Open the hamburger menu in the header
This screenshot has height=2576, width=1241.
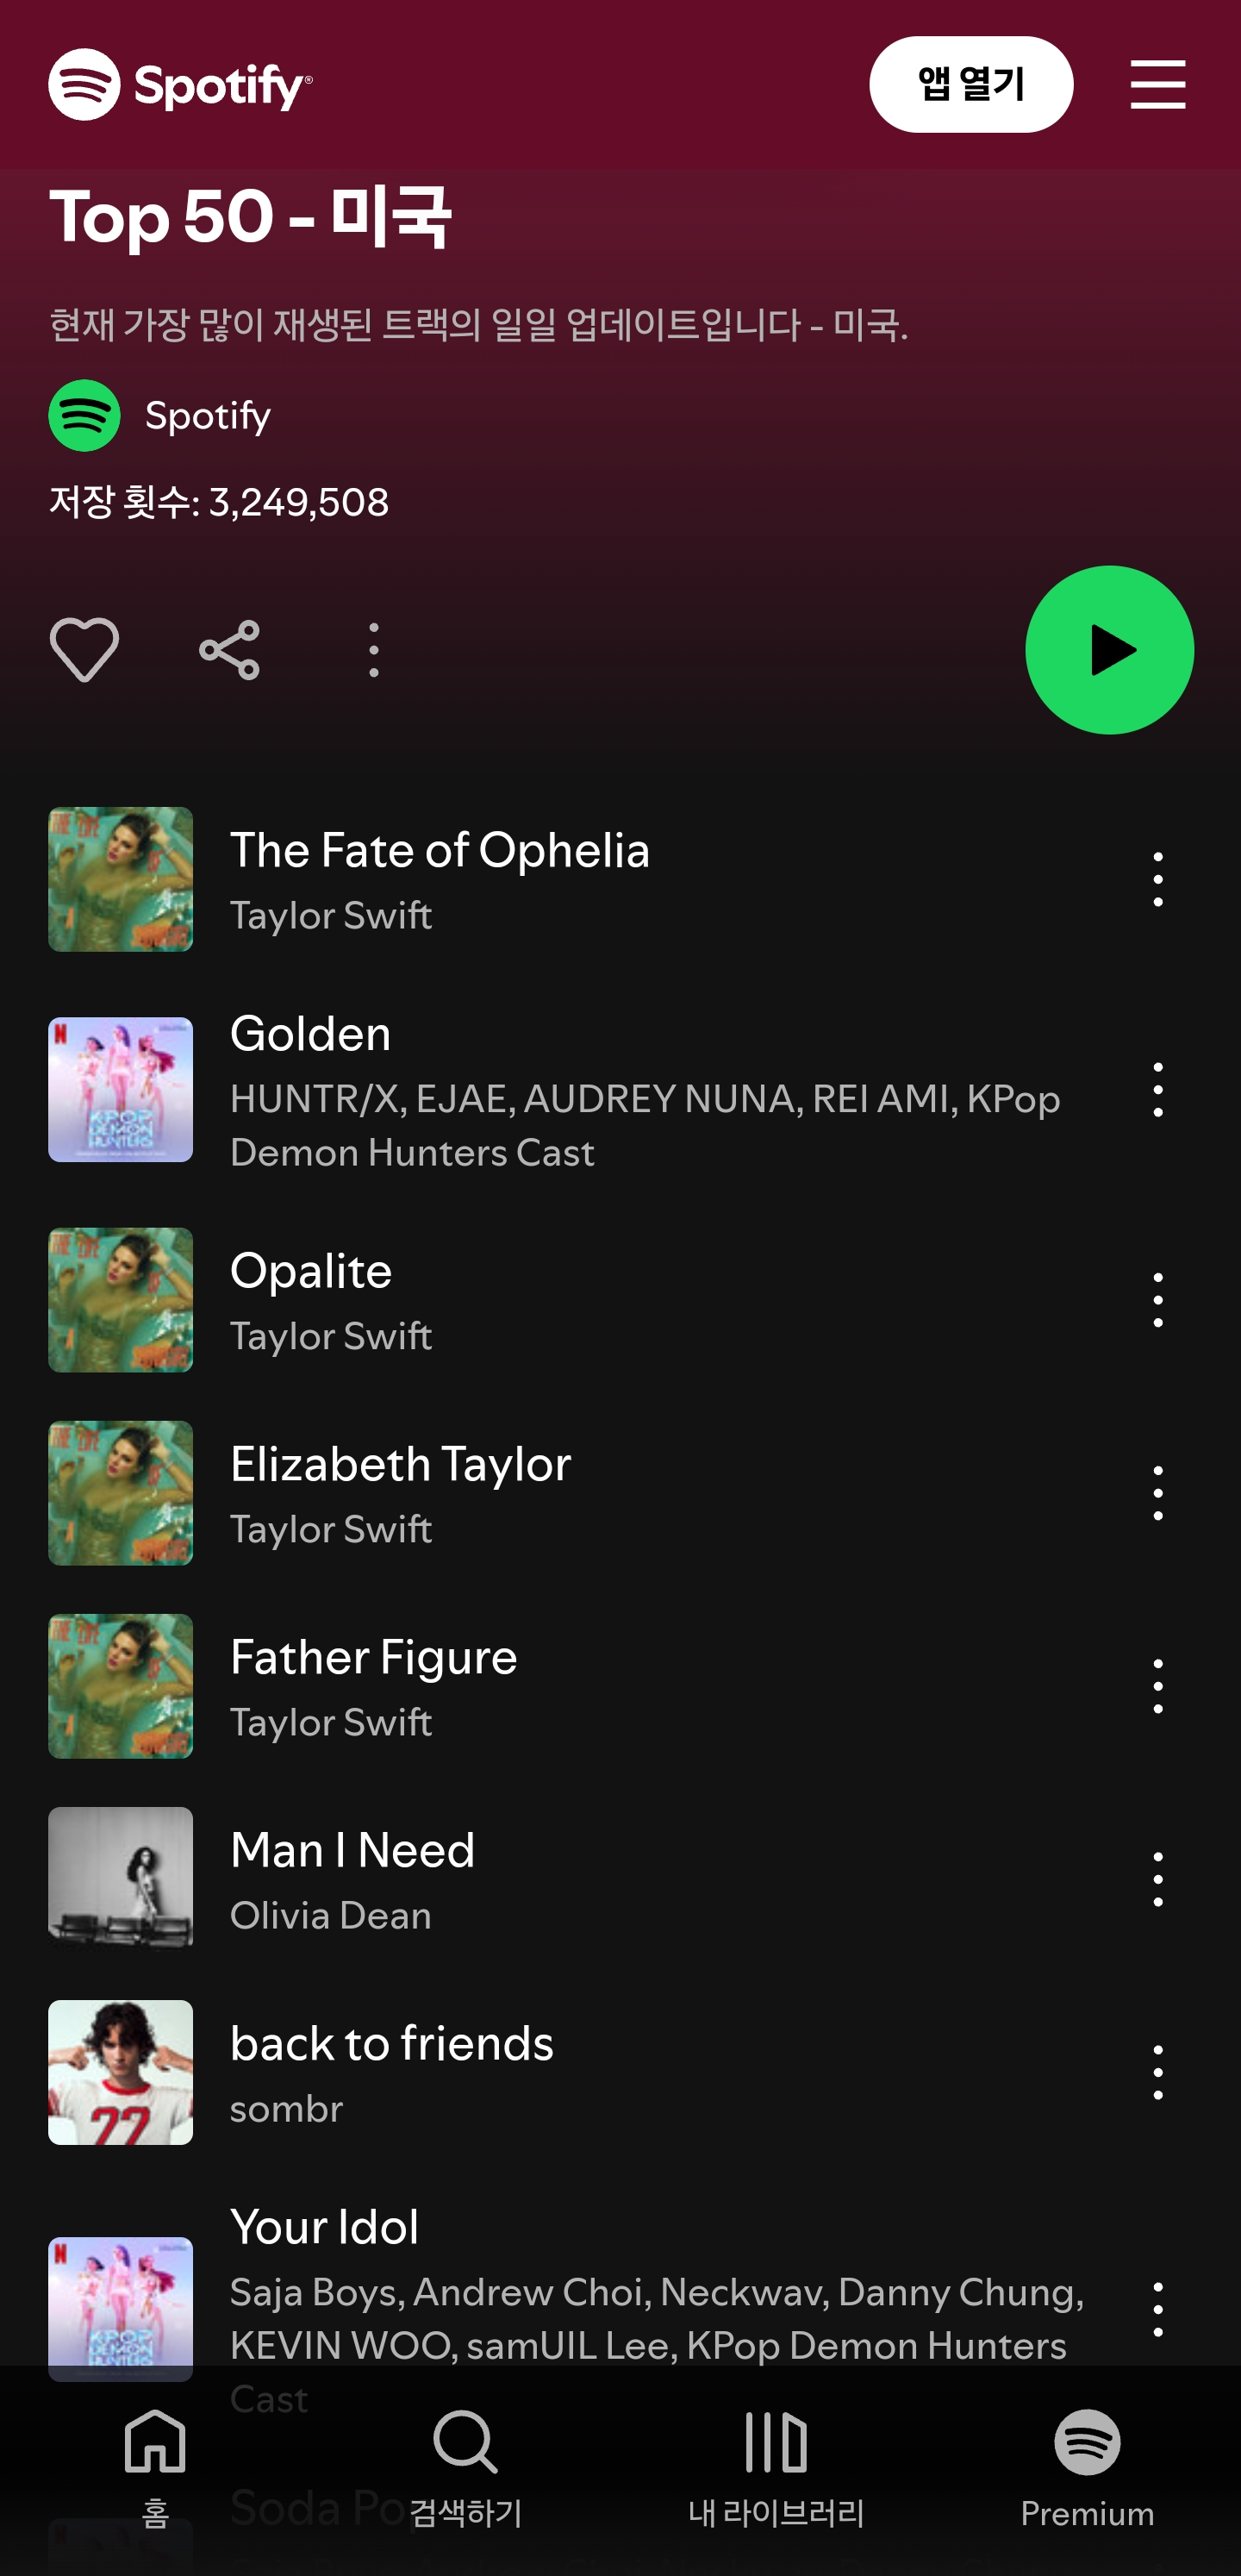1158,84
